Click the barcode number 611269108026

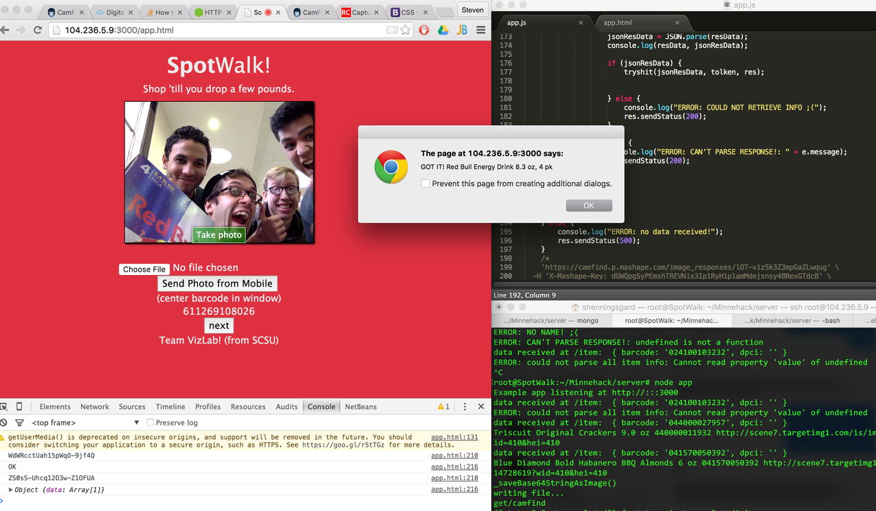[x=219, y=311]
